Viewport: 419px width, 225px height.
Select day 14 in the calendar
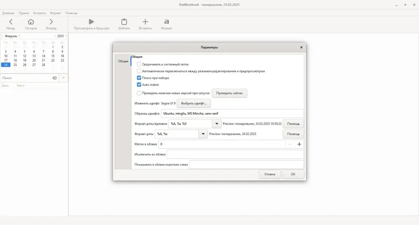[43, 56]
